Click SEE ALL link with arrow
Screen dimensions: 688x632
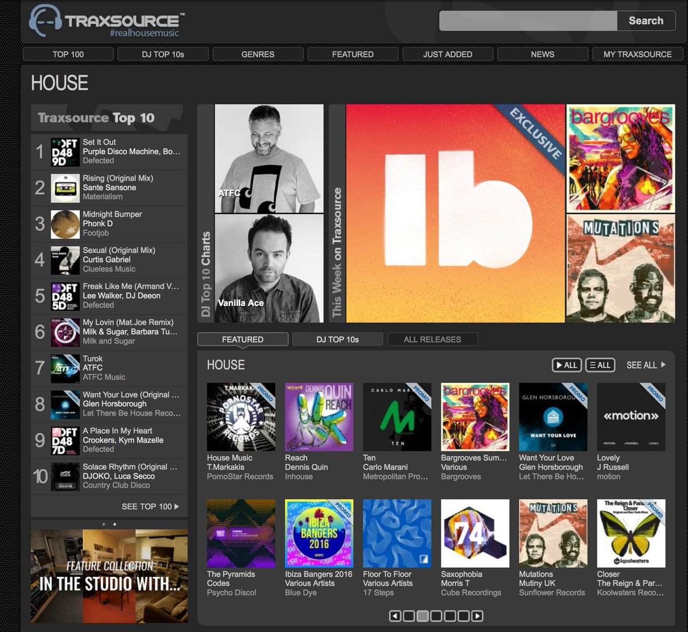646,365
